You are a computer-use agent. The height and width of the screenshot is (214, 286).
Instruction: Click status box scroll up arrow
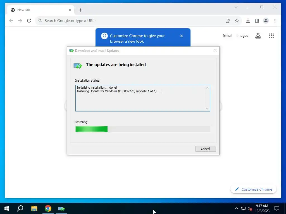(x=208, y=88)
